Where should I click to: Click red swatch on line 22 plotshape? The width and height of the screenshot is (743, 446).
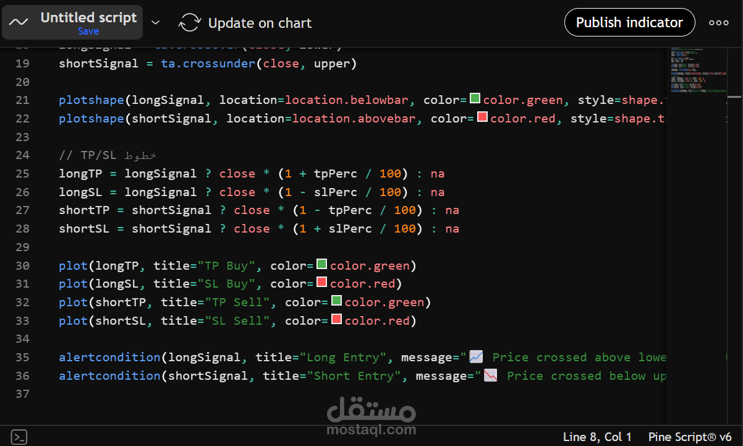[482, 117]
